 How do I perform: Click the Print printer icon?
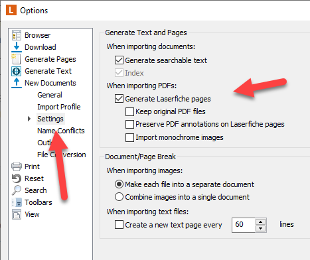click(17, 166)
